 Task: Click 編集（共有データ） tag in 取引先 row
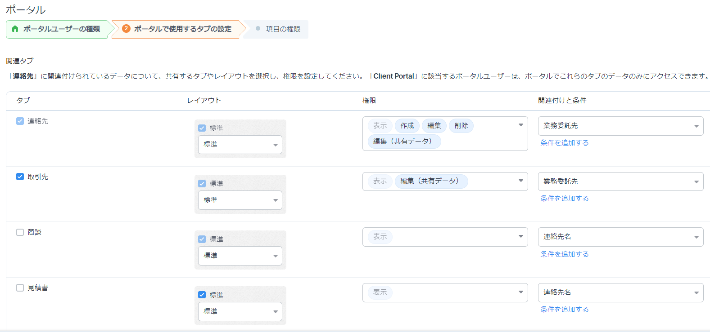coord(431,181)
